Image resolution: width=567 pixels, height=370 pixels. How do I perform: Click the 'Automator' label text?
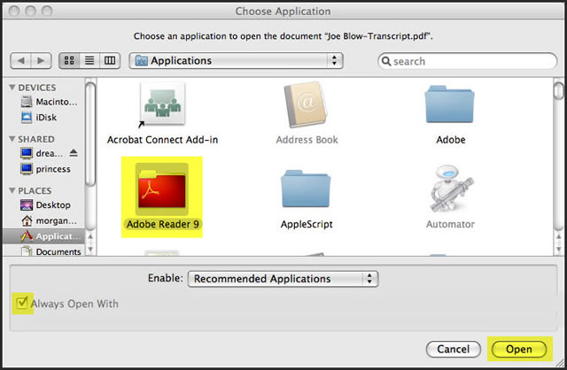tap(450, 224)
